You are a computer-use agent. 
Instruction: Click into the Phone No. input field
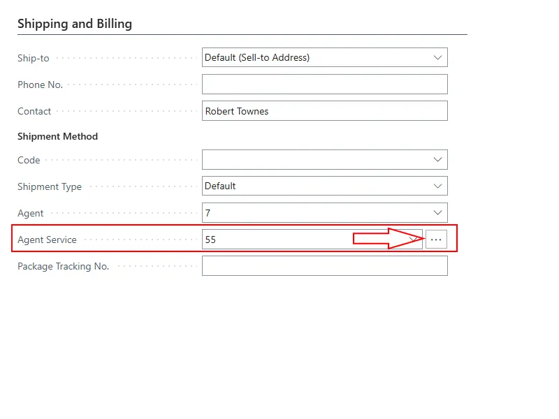click(324, 84)
